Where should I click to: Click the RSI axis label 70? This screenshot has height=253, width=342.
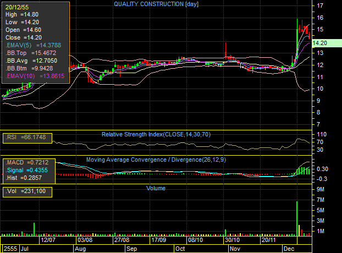pos(320,142)
